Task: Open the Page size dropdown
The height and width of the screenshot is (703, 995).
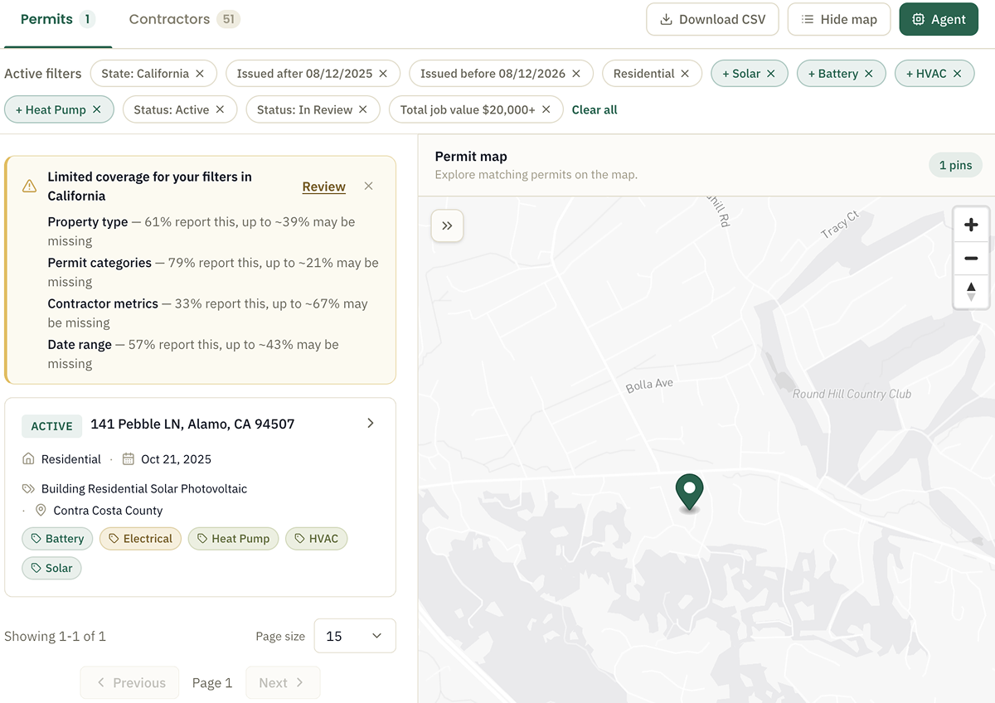Action: point(355,636)
